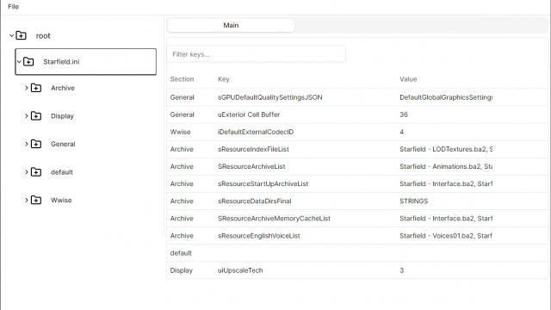Focus the Filter keys input field
Viewport: 551px width, 310px height.
point(257,54)
